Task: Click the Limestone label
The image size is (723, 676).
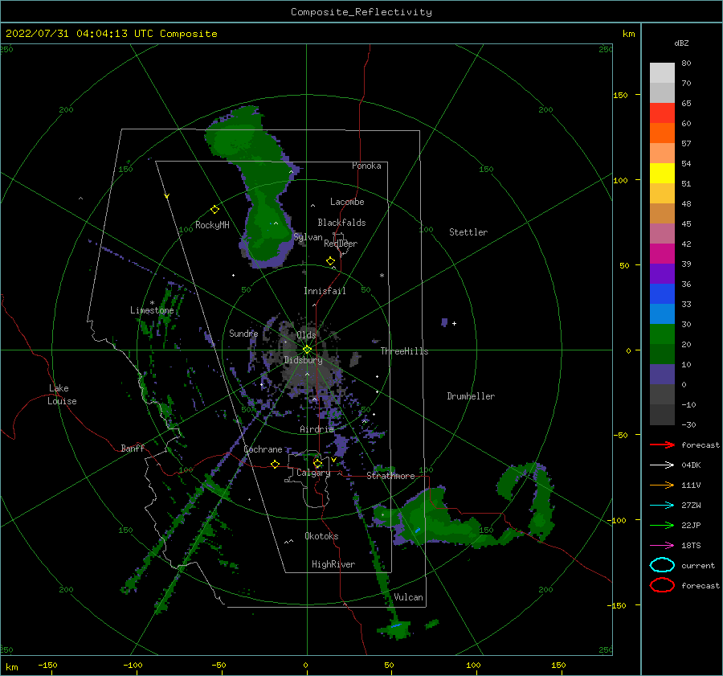Action: [x=152, y=310]
